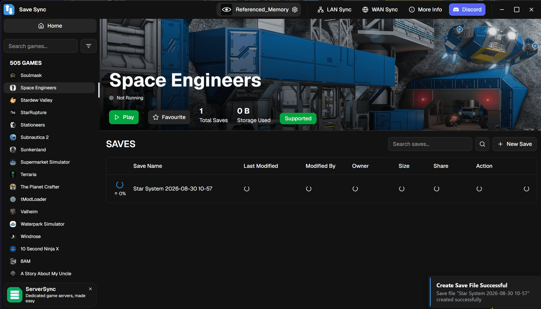The height and width of the screenshot is (309, 541).
Task: Click the tModLoader gear icon
Action: coord(13,199)
